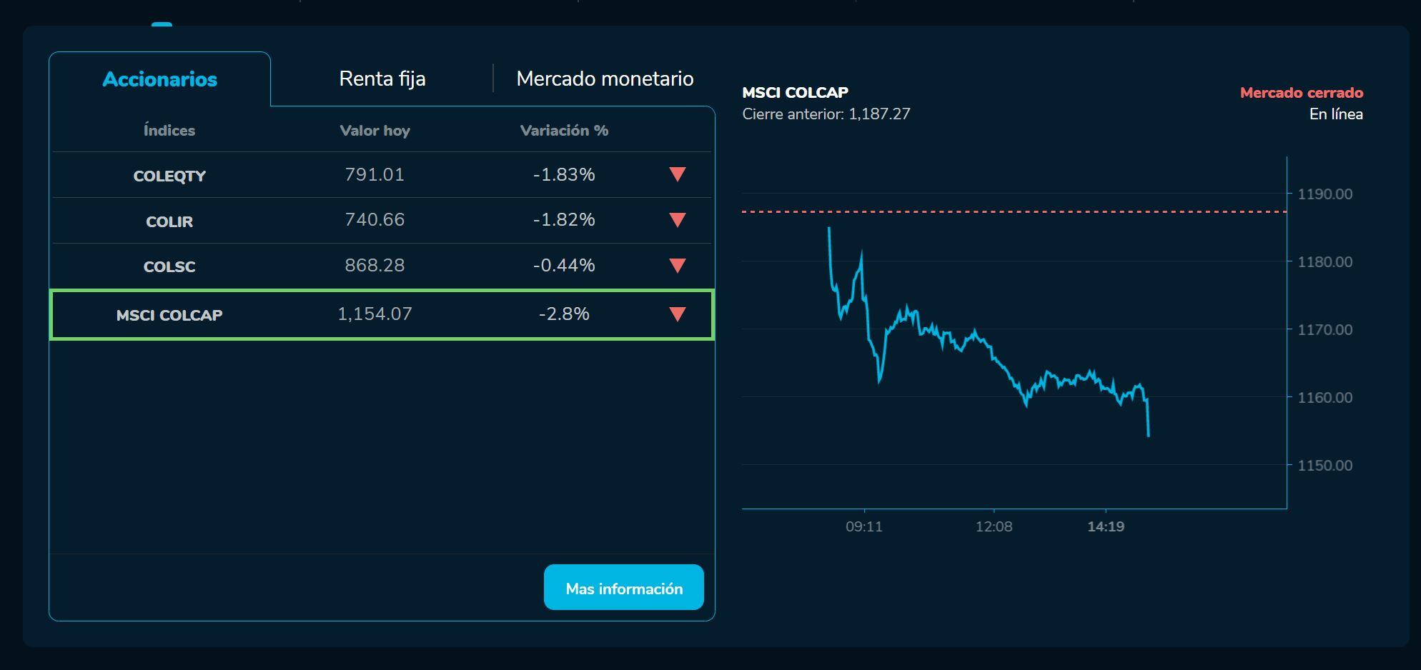
Task: Sort by the Variación % column header
Action: click(564, 130)
